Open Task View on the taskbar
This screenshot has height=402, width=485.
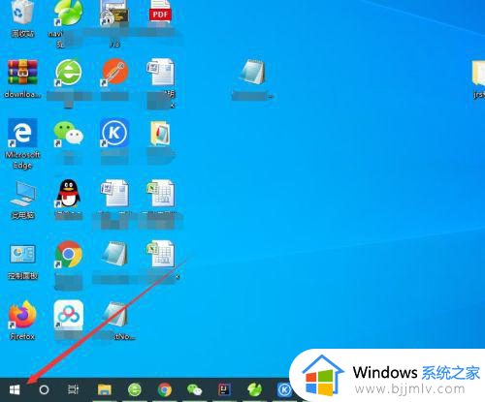pos(74,389)
